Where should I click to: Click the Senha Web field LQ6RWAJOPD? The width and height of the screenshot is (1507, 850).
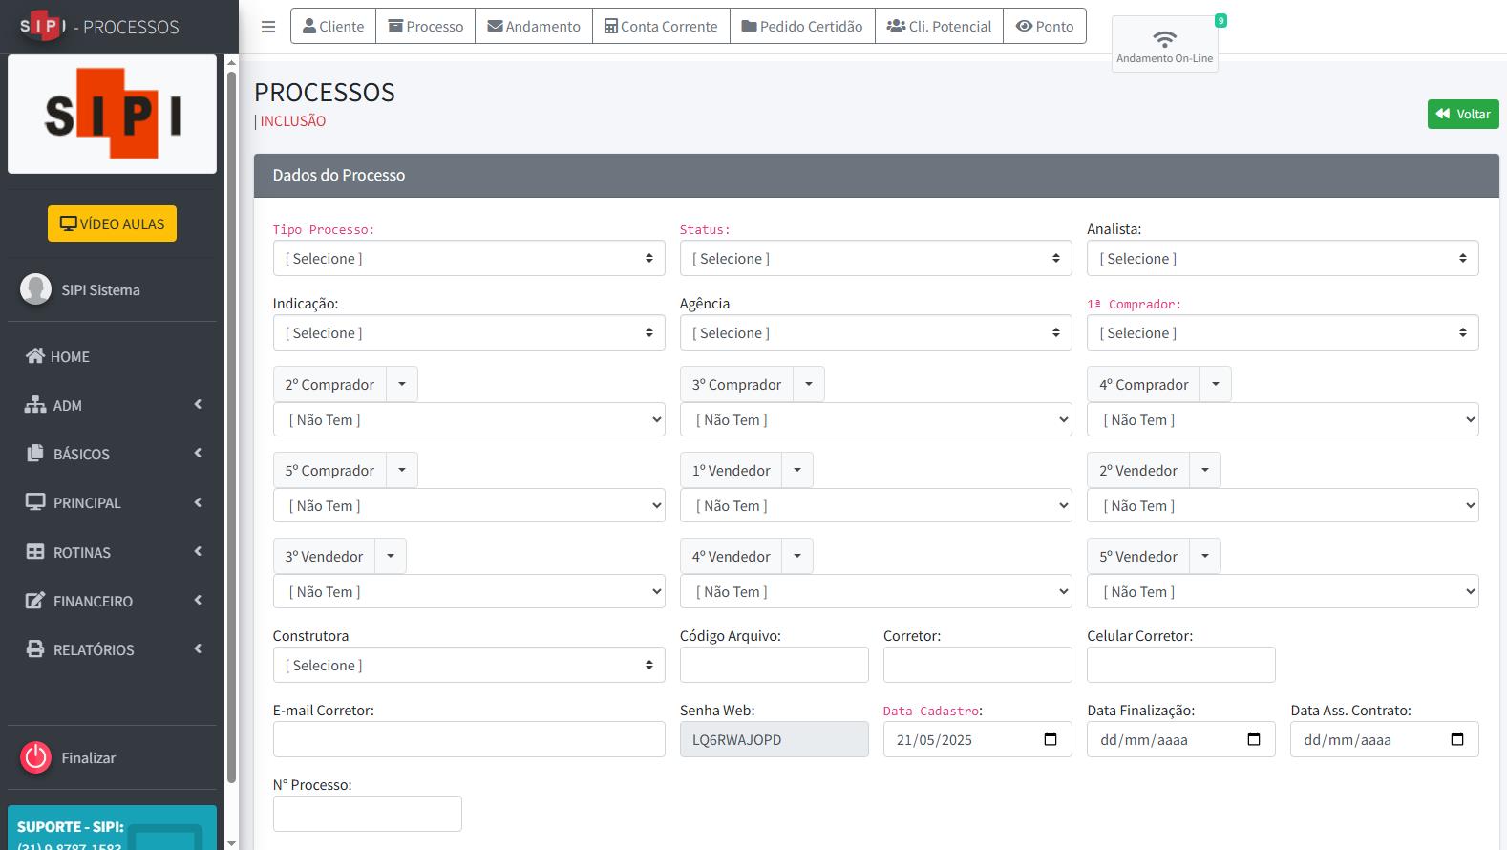tap(775, 739)
